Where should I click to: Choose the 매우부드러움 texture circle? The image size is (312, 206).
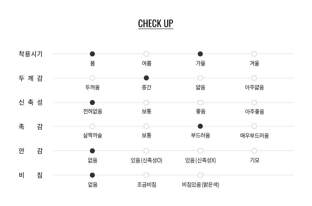pyautogui.click(x=254, y=126)
